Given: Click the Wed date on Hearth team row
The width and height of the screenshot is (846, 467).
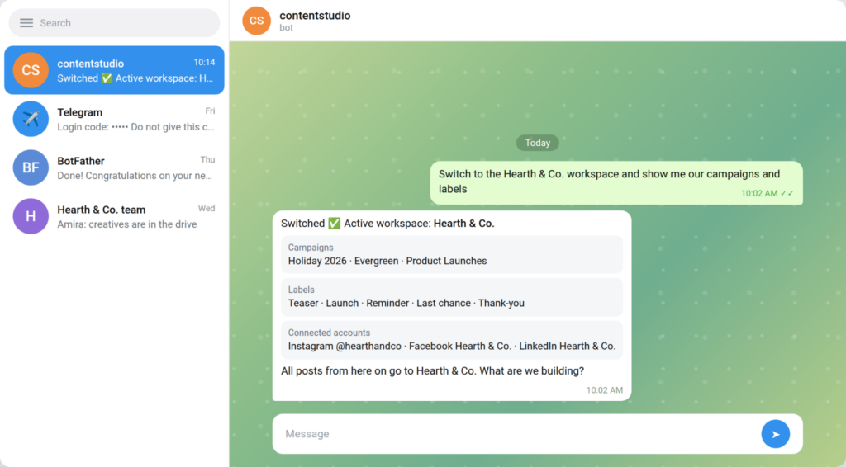Looking at the screenshot, I should pos(207,209).
